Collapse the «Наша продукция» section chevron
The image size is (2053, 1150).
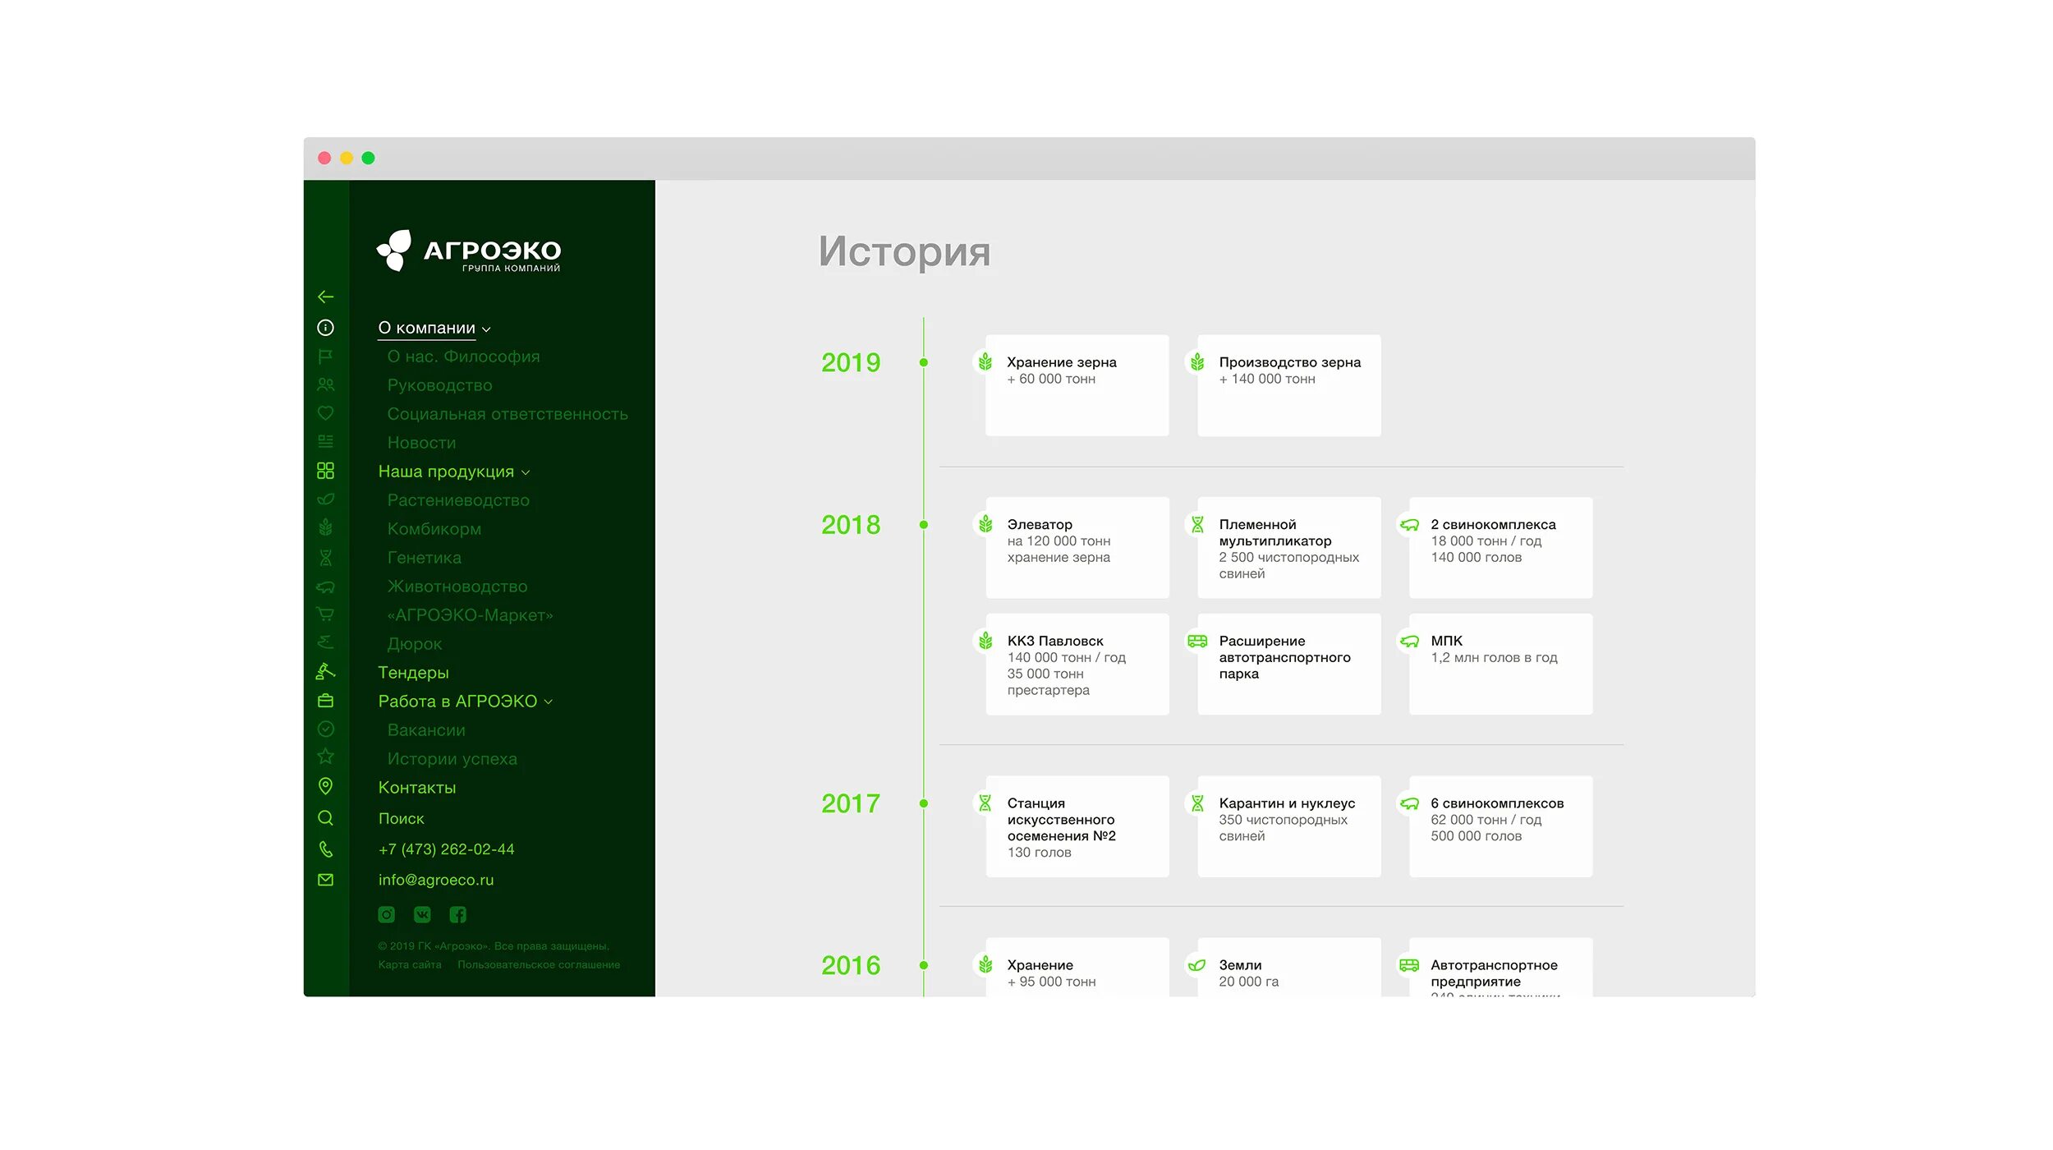click(x=526, y=473)
